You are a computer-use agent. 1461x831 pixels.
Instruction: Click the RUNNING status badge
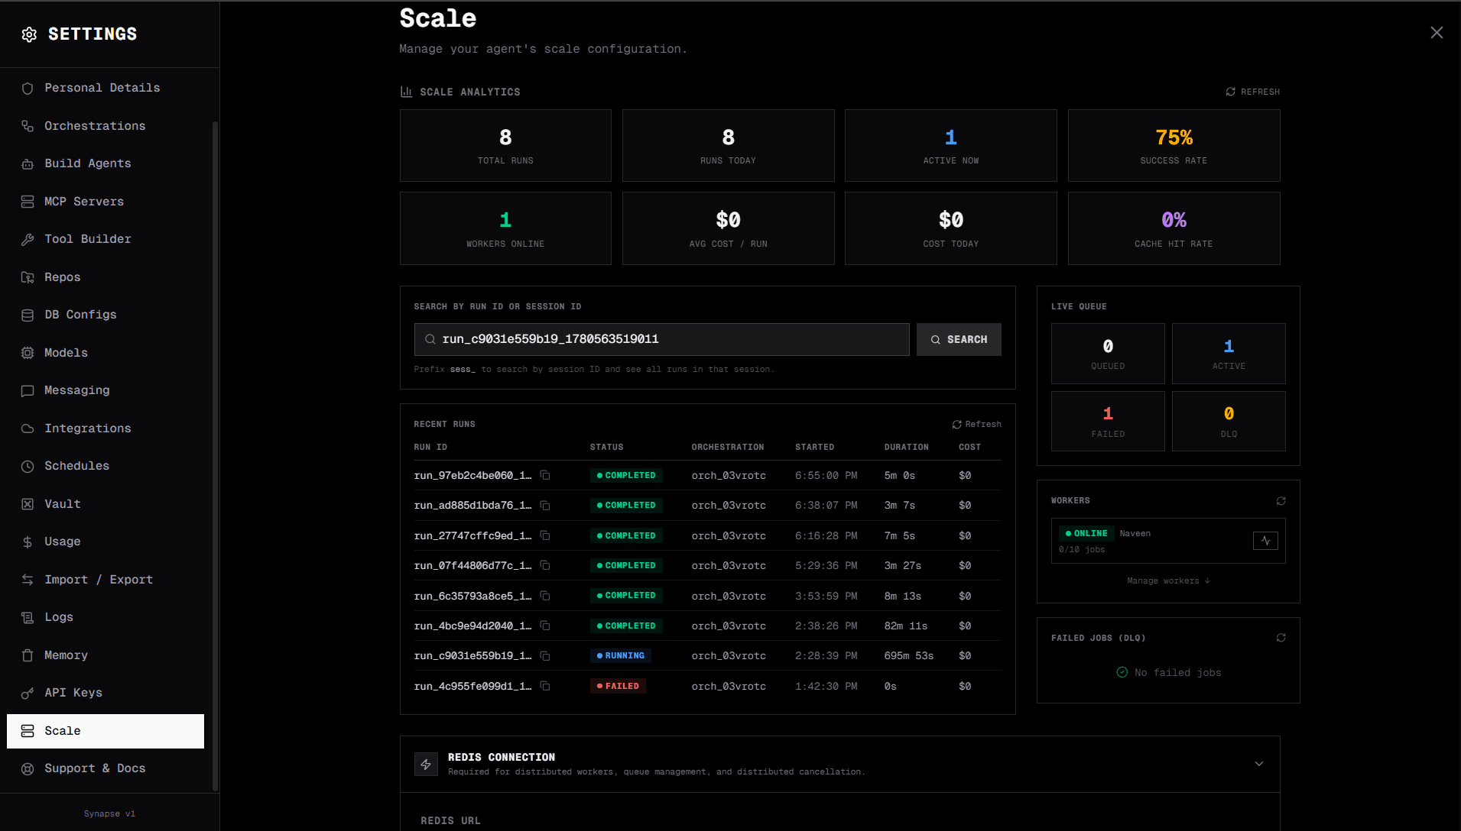(x=620, y=656)
